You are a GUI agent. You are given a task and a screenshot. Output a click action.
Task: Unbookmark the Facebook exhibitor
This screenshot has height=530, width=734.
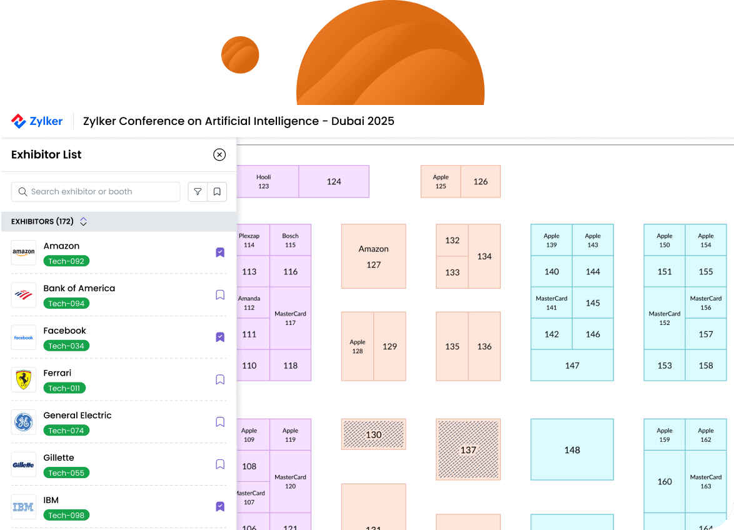[219, 337]
